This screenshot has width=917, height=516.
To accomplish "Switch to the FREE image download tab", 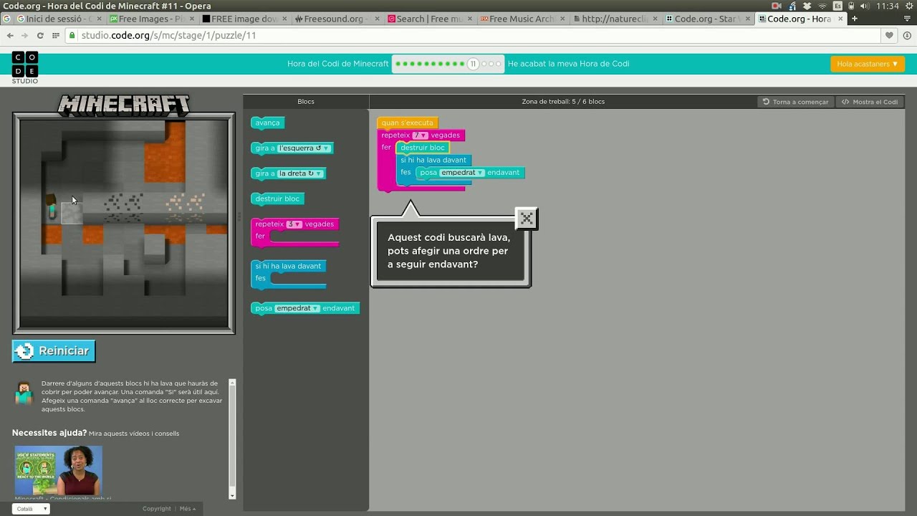I will click(x=244, y=19).
